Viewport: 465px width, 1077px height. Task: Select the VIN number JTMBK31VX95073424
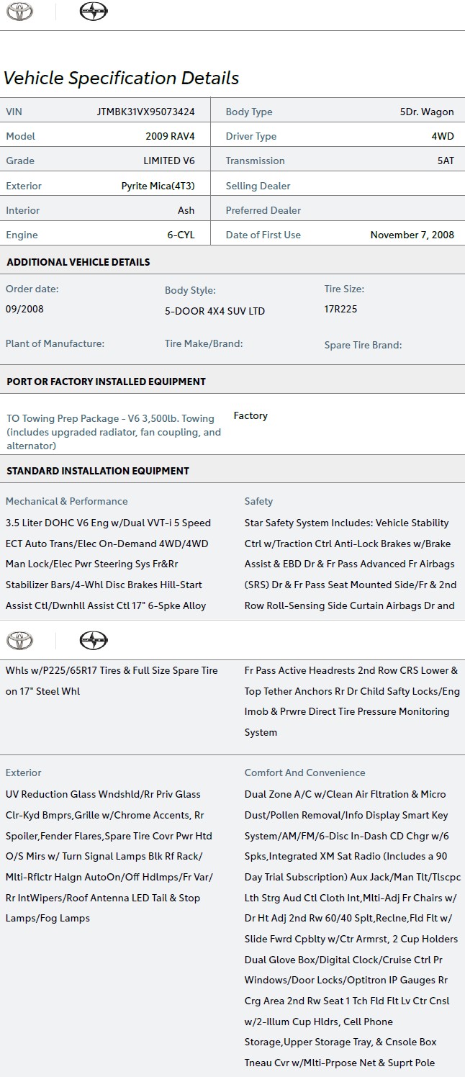click(x=145, y=112)
